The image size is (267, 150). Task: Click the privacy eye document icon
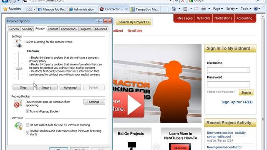coord(18,43)
